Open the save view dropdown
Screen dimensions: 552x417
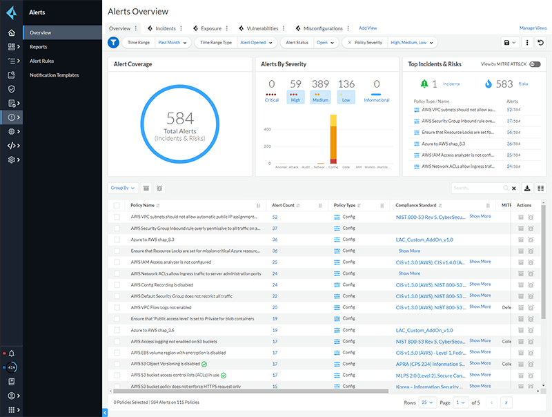[x=509, y=43]
